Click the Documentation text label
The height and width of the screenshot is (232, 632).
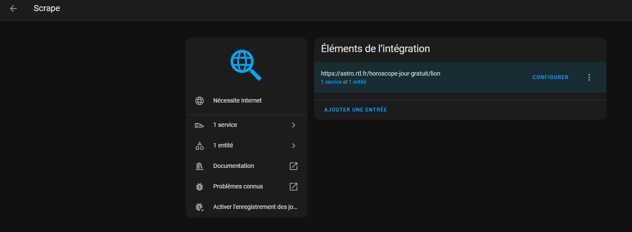click(x=233, y=166)
